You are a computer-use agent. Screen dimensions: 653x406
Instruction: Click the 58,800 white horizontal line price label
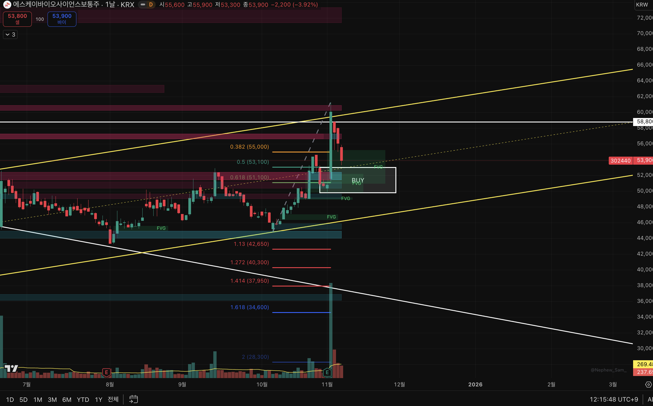click(x=643, y=122)
